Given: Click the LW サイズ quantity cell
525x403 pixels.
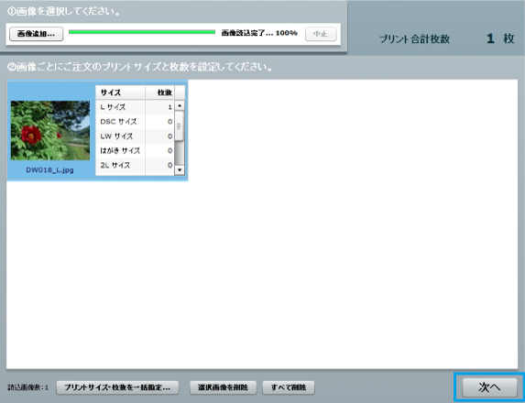Looking at the screenshot, I should (159, 136).
